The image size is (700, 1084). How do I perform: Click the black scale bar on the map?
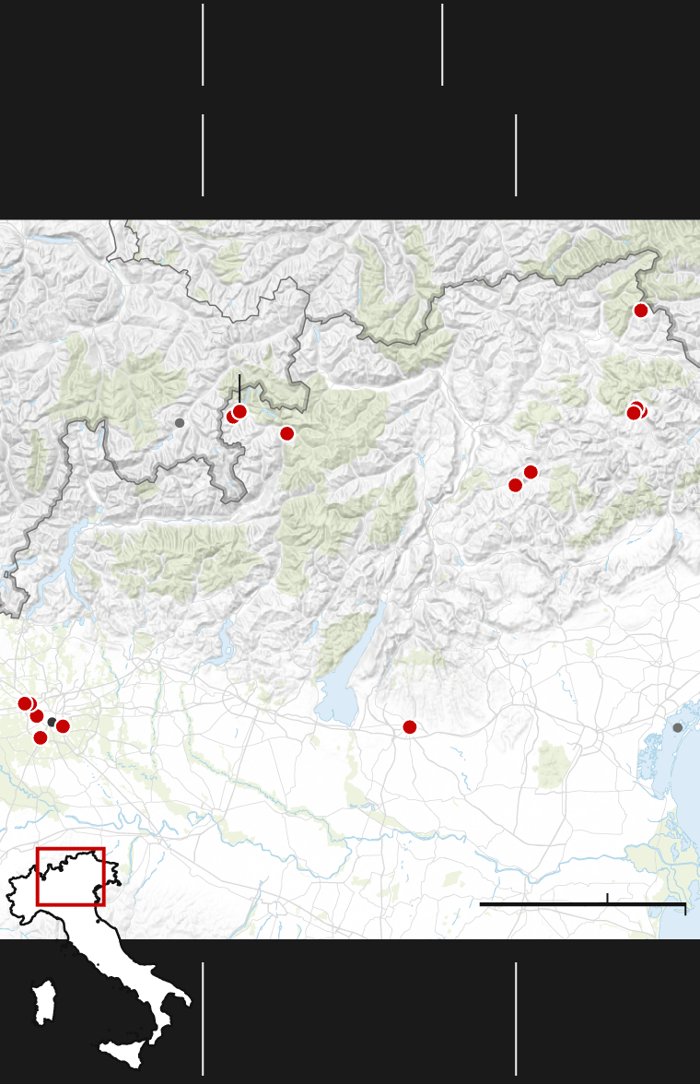[582, 904]
